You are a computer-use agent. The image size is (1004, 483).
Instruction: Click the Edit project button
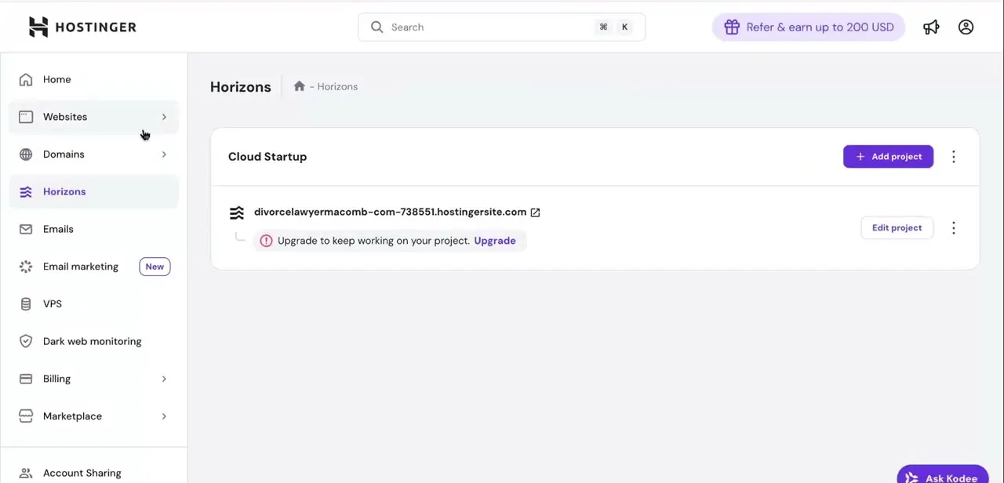click(x=897, y=227)
